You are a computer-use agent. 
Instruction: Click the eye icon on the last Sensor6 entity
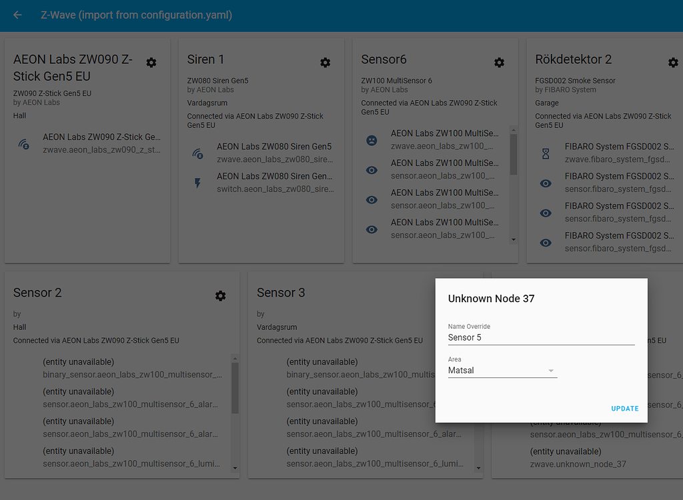click(x=372, y=229)
